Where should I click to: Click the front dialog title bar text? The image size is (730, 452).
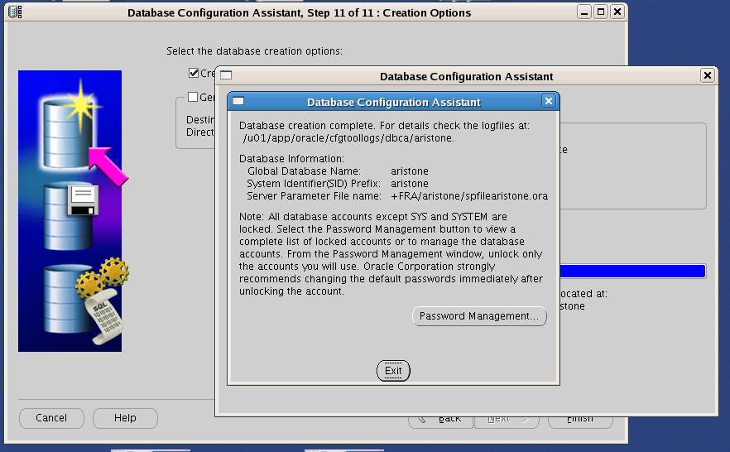tap(393, 102)
